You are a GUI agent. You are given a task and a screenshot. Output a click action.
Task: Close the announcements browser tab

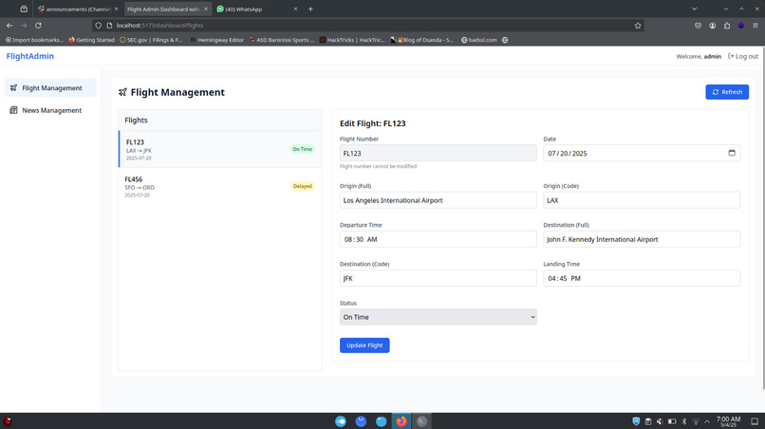click(116, 9)
